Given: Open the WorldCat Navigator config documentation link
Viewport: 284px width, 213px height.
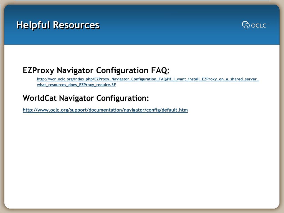Looking at the screenshot, I should tap(105, 110).
